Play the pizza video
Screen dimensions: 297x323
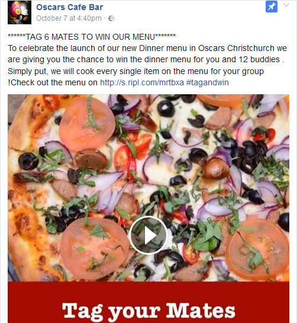pos(148,235)
